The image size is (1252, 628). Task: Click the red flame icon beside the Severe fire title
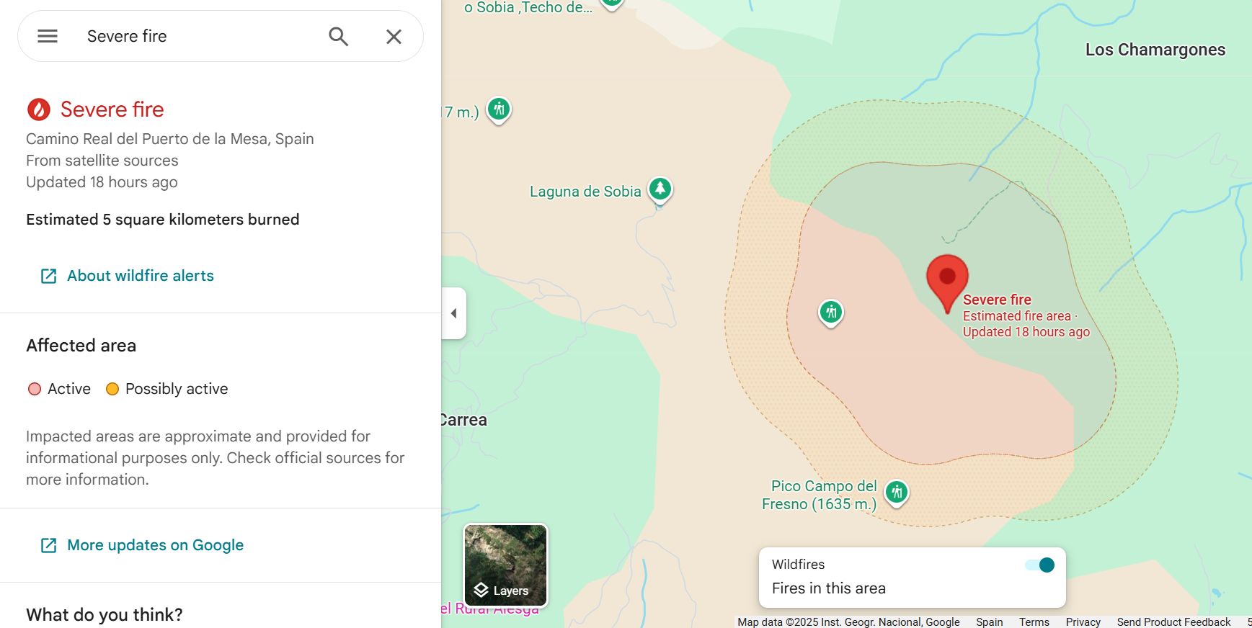pos(39,109)
